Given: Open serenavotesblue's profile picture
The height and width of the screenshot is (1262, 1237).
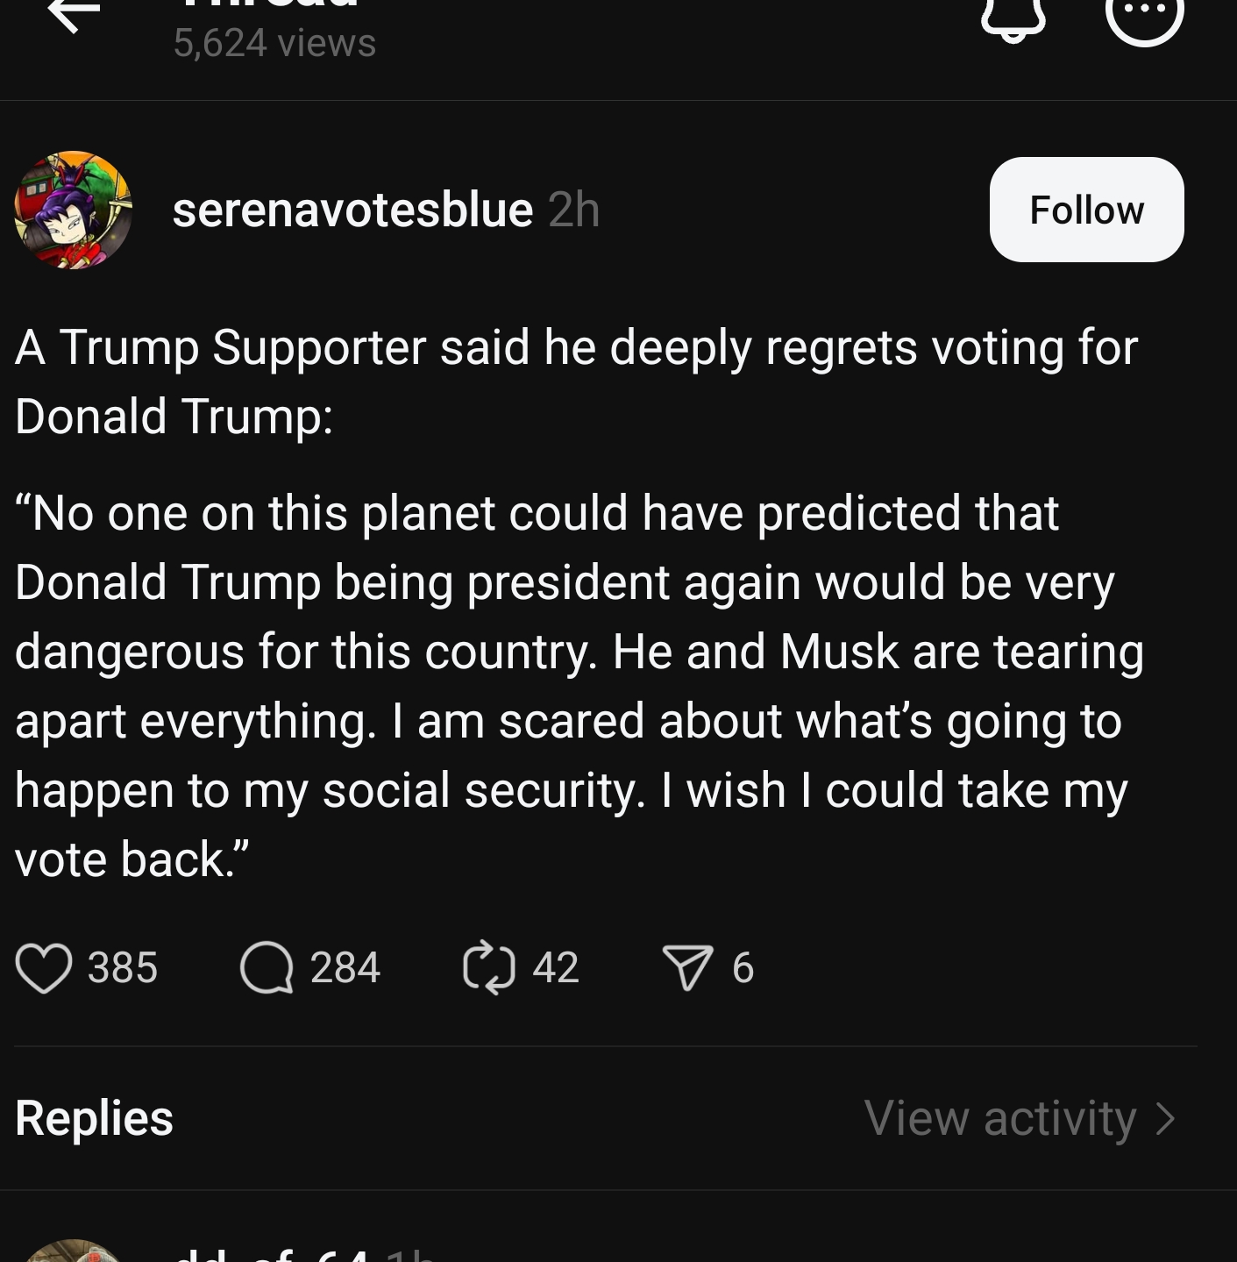Looking at the screenshot, I should click(74, 210).
